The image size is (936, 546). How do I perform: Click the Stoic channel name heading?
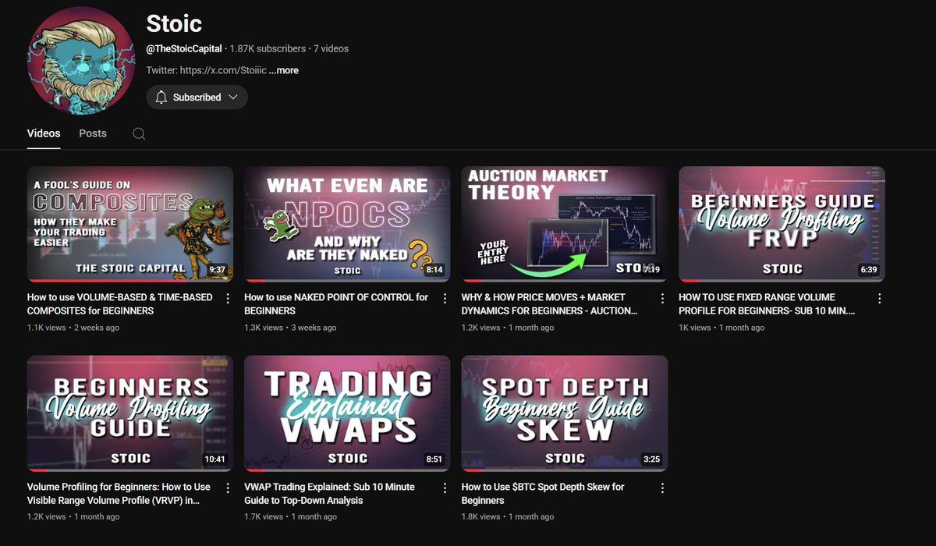[174, 23]
